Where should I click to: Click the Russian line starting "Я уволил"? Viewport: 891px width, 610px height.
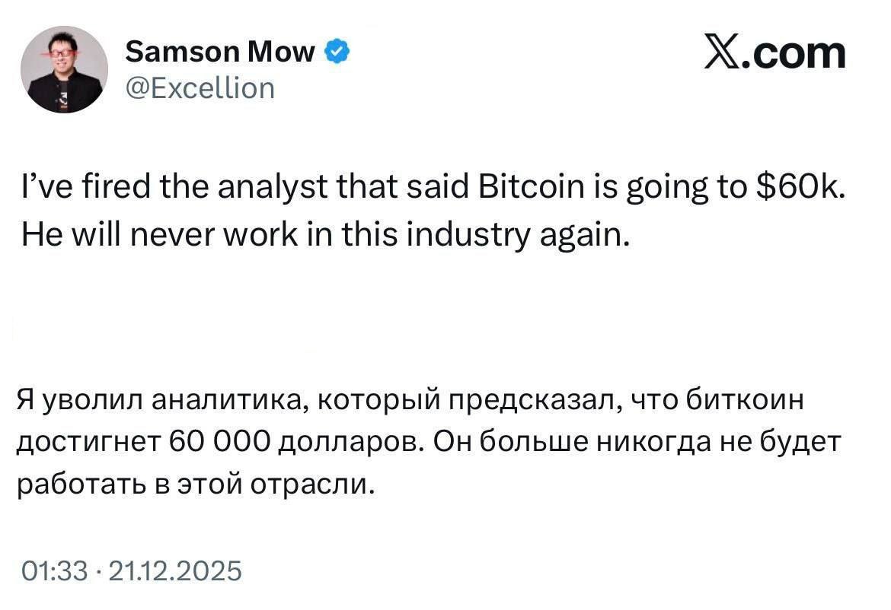(x=410, y=401)
